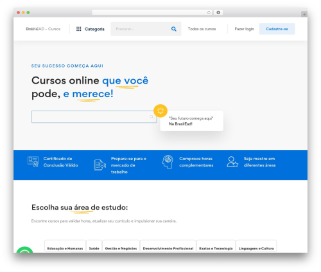This screenshot has width=321, height=272.
Task: Select the Saúde tab
Action: (x=94, y=246)
